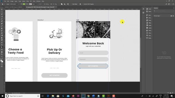Select the Crop tool

coord(2,19)
